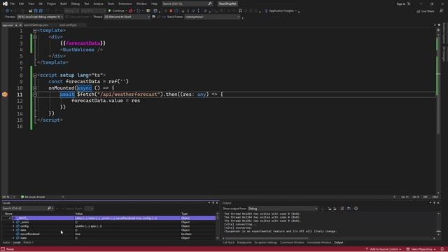Image resolution: width=448 pixels, height=252 pixels.
Task: Open the Help menu
Action: (154, 3)
